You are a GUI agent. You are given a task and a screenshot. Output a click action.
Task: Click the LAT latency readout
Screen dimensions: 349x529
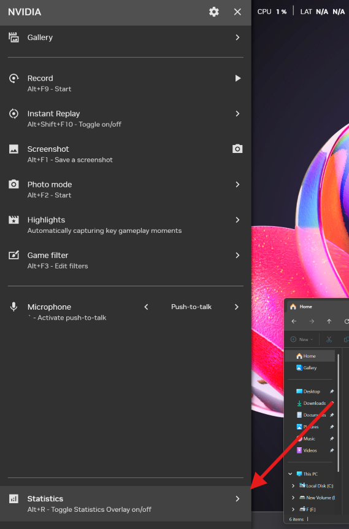pos(323,12)
